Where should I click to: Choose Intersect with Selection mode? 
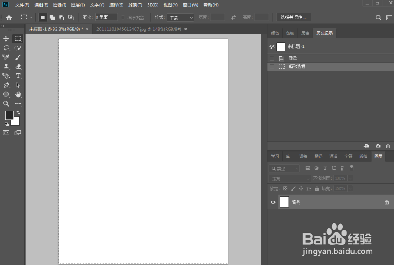(71, 17)
